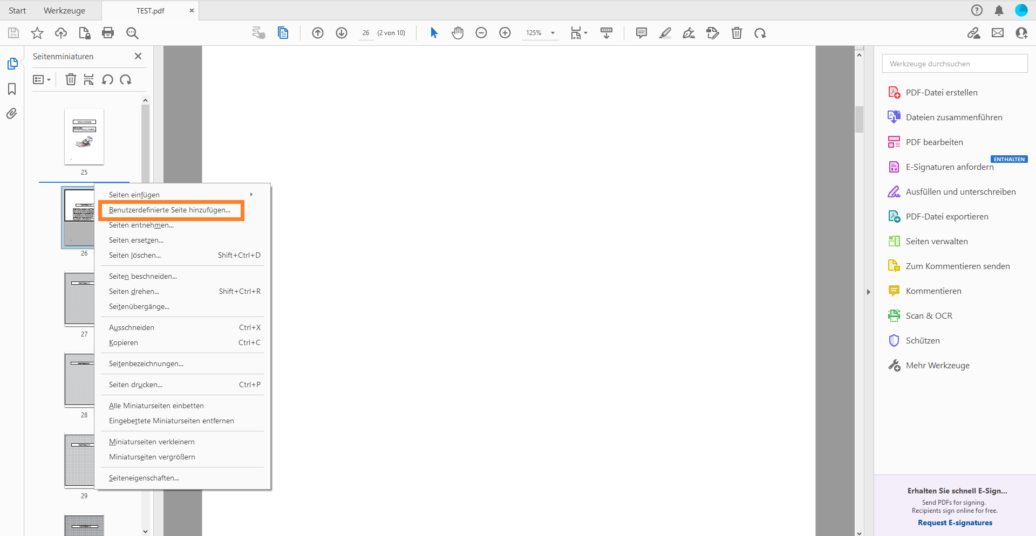Click the email envelope icon
The image size is (1036, 536).
click(998, 33)
